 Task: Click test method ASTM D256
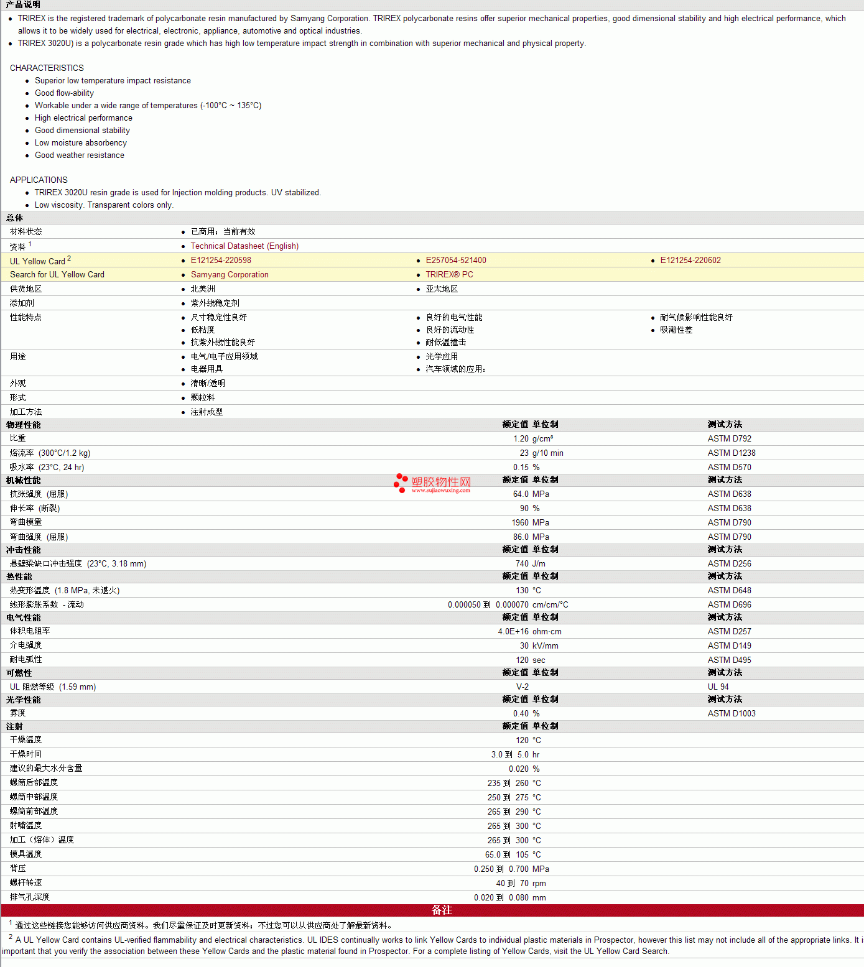pyautogui.click(x=729, y=564)
